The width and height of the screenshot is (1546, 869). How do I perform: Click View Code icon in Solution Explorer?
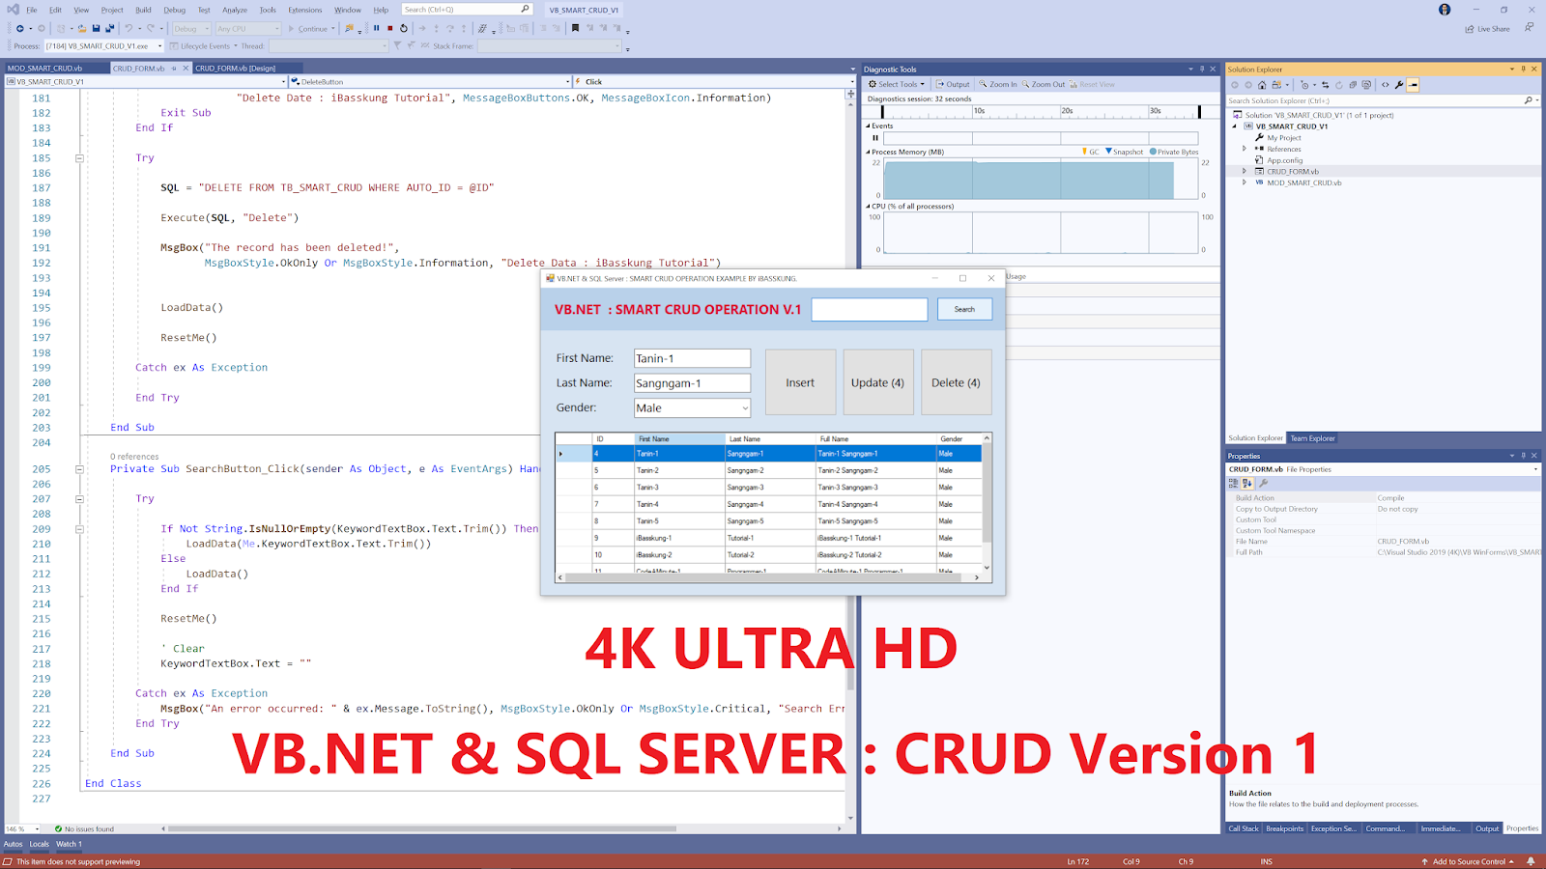click(x=1385, y=85)
